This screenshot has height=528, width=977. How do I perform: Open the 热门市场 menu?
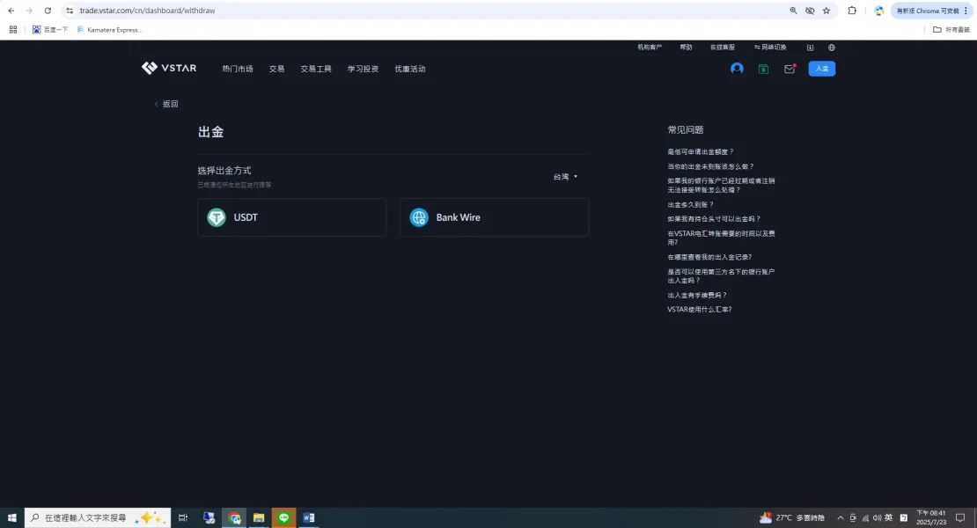coord(237,69)
